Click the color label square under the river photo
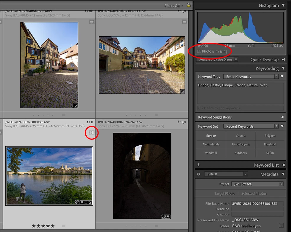 64,226
